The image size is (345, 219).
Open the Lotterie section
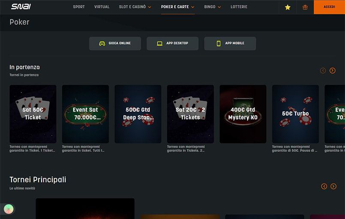[239, 7]
